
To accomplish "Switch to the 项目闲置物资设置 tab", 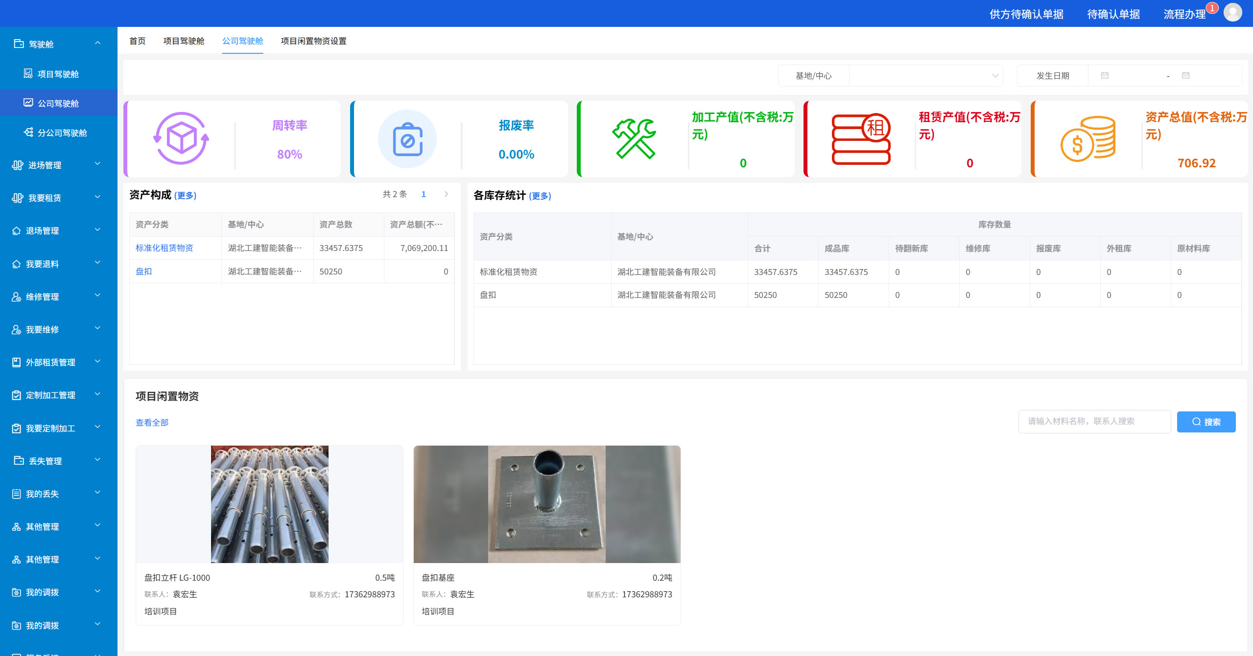I will [x=313, y=41].
